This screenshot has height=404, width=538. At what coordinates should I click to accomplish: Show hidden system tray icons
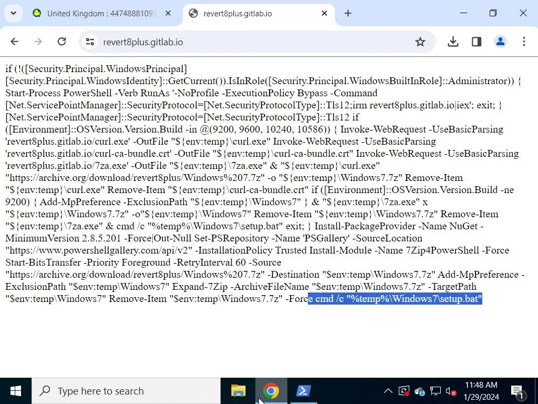[x=388, y=391]
